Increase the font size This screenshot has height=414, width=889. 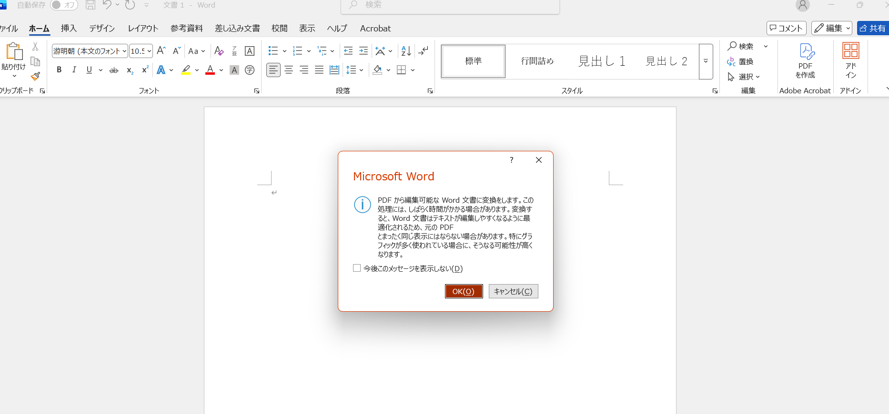[x=161, y=51]
